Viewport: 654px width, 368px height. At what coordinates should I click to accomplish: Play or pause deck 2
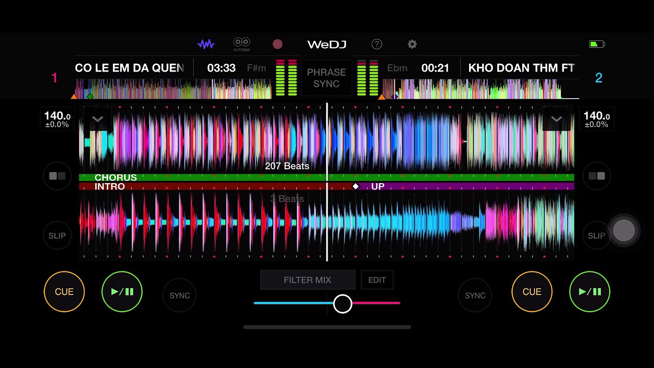point(590,292)
